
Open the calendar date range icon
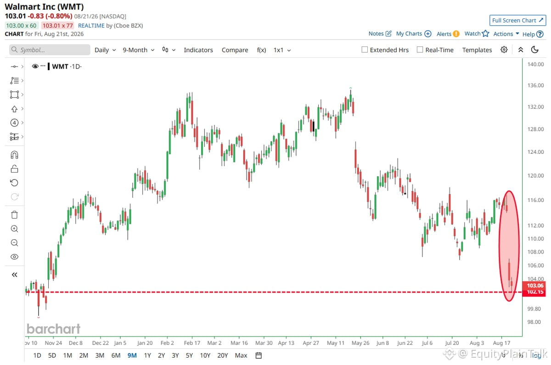(259, 355)
